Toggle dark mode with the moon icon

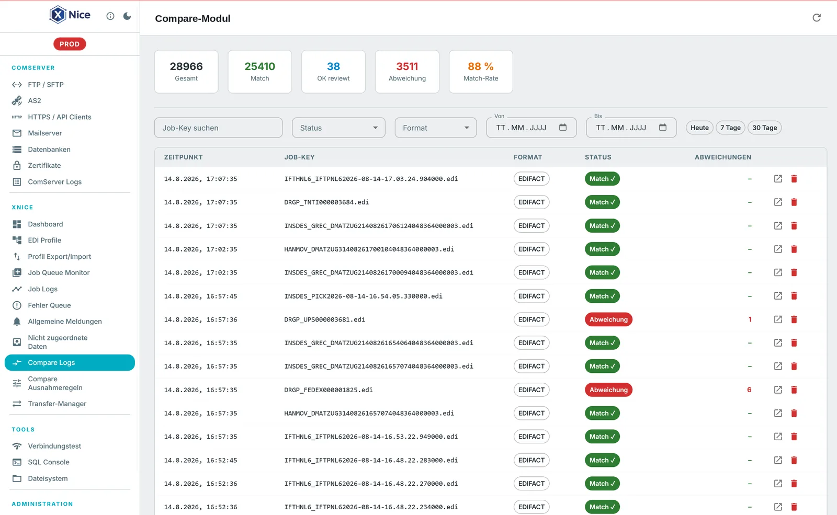tap(127, 16)
